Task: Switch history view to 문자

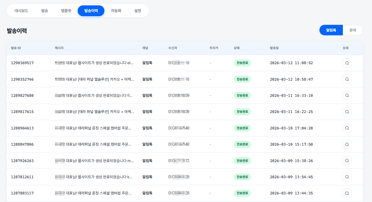Action: coord(353,30)
